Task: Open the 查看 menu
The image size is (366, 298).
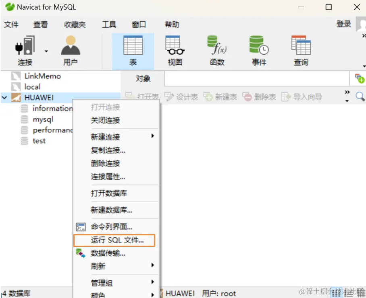Action: (x=41, y=24)
